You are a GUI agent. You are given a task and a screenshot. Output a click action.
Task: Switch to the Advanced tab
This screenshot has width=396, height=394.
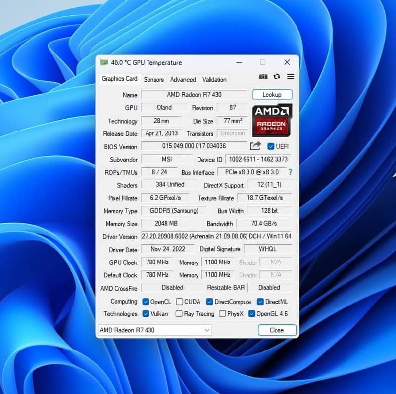pyautogui.click(x=183, y=80)
